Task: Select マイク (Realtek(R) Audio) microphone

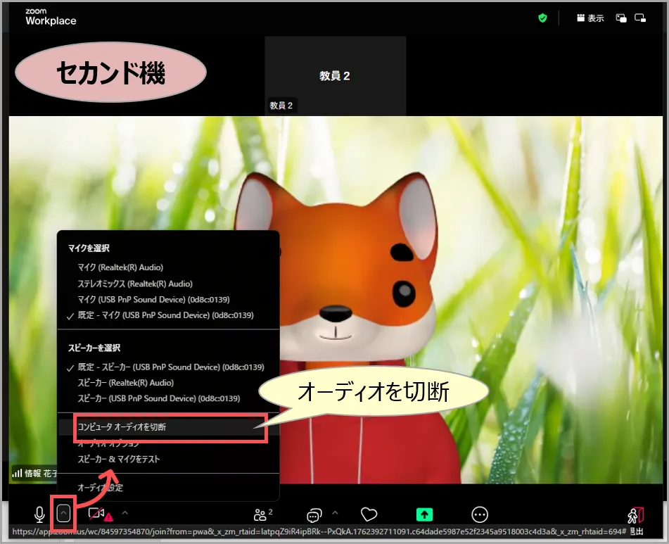Action: (x=120, y=267)
